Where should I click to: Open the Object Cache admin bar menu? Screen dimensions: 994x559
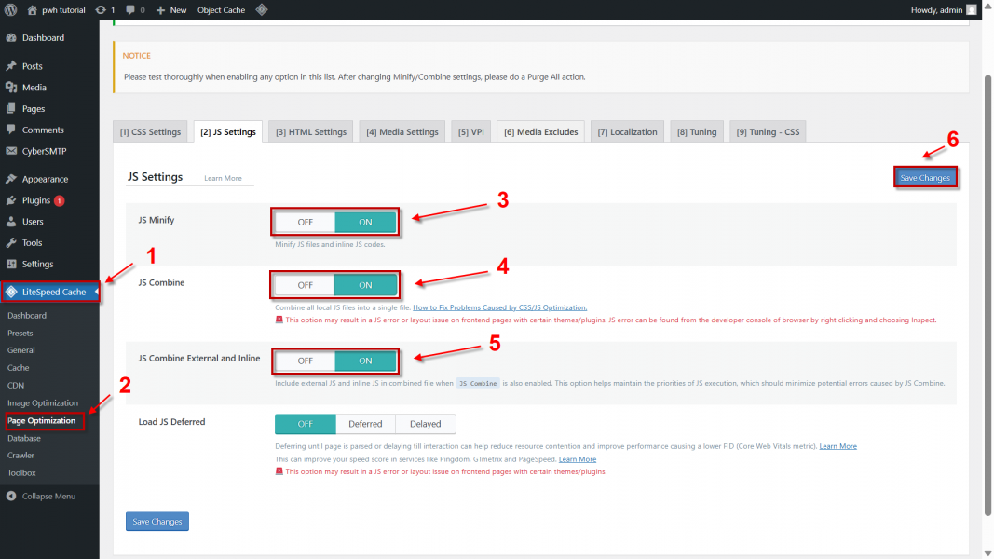pyautogui.click(x=221, y=9)
